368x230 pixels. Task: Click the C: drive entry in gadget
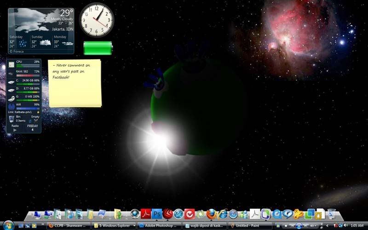tap(24, 82)
